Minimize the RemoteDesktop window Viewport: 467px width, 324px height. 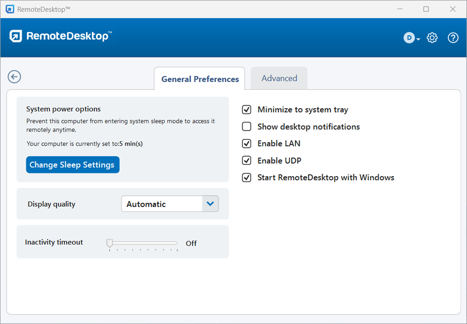400,9
